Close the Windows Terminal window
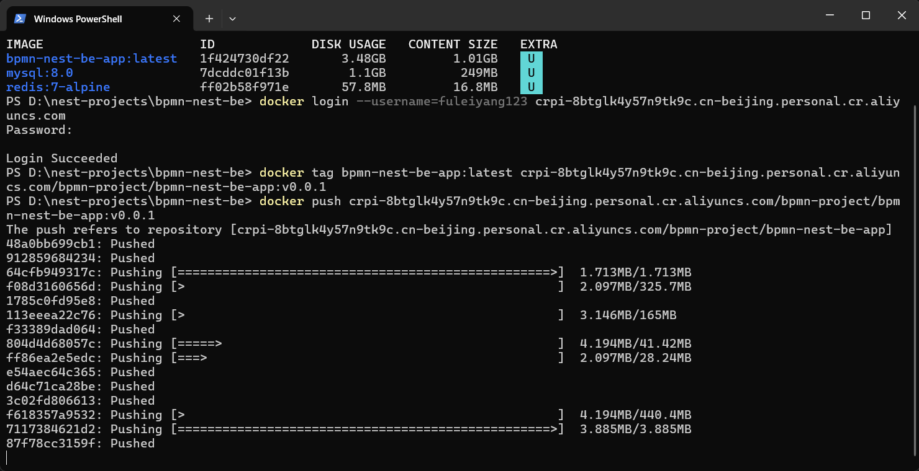 [901, 15]
